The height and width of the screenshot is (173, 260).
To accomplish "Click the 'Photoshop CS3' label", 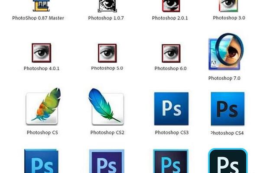I will tap(172, 133).
